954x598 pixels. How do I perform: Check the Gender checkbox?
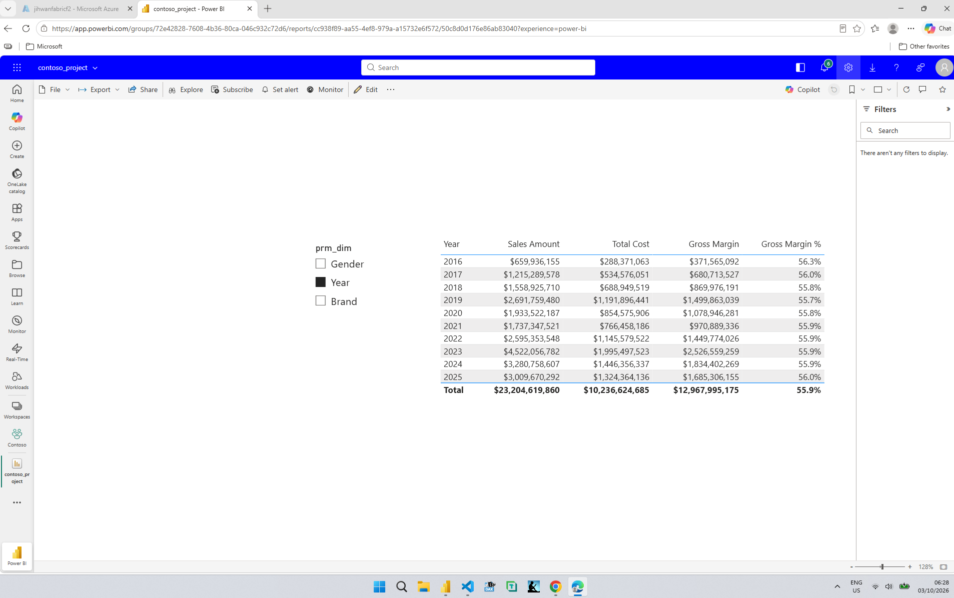point(321,263)
